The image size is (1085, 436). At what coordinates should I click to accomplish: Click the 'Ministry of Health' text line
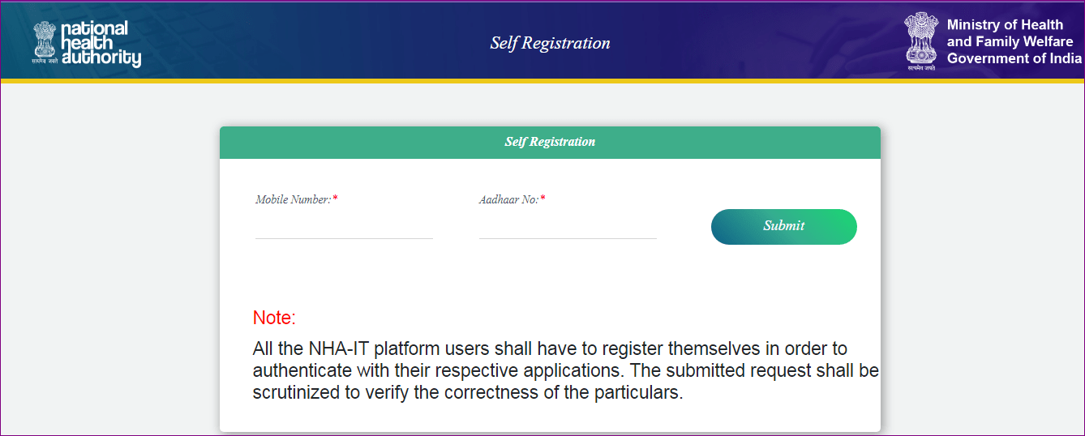(1005, 25)
